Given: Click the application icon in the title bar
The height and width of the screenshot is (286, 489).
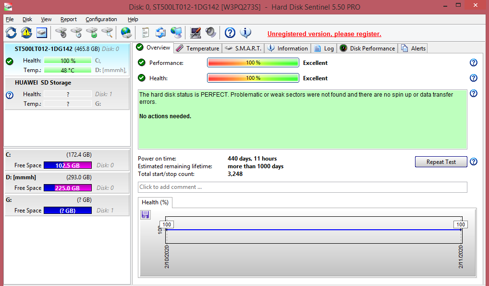Looking at the screenshot, I should tap(9, 6).
